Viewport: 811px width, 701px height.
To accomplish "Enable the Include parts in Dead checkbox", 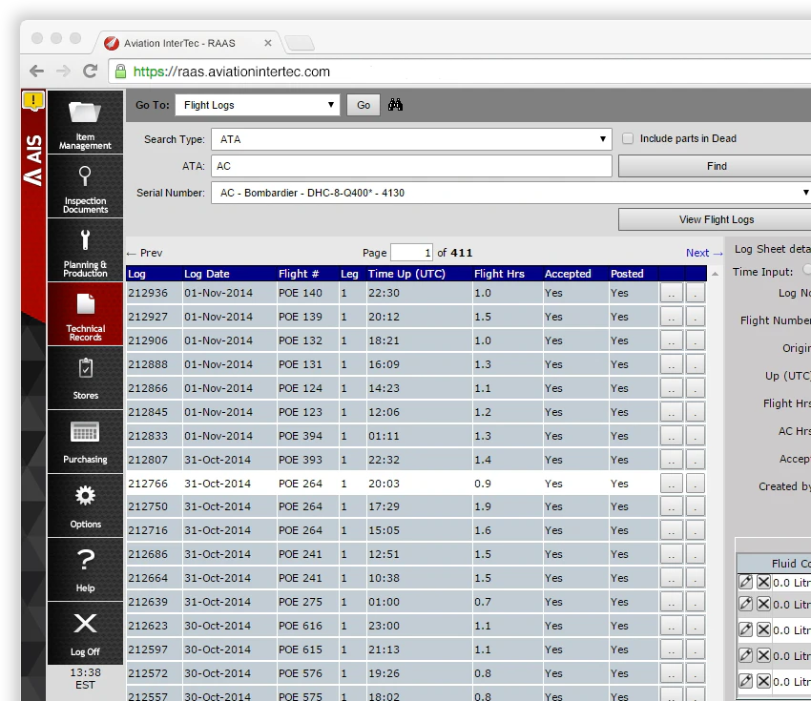I will coord(627,138).
